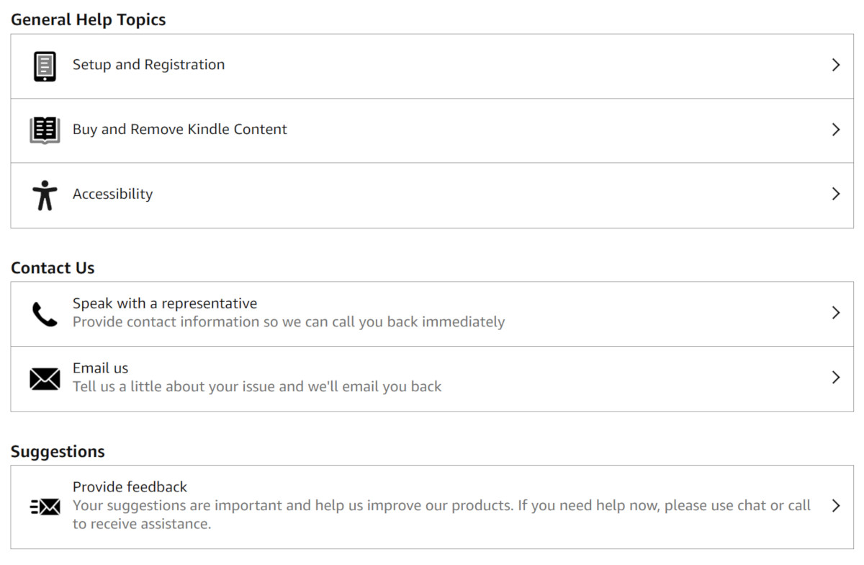Open the Email us row chevron

pyautogui.click(x=836, y=378)
